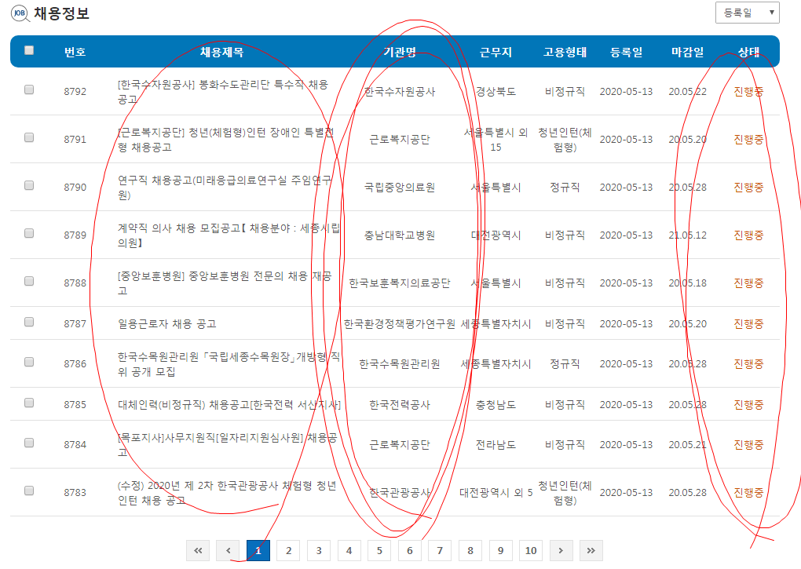
Task: Click 진행중 status in row 8792
Action: pyautogui.click(x=748, y=91)
